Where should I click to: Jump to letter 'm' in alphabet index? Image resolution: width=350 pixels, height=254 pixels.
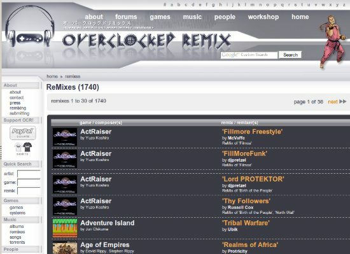coord(253,4)
